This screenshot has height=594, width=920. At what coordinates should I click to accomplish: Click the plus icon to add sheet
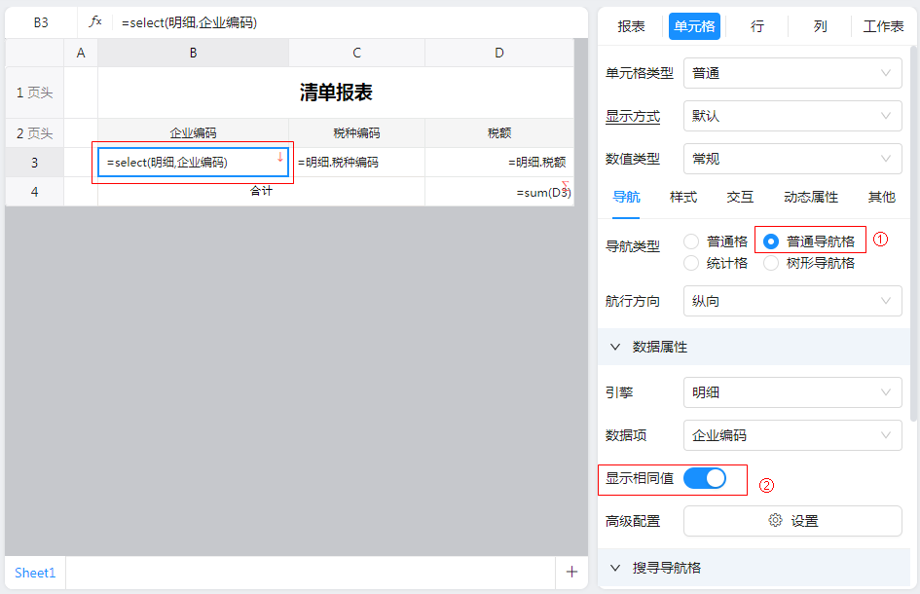click(x=571, y=573)
